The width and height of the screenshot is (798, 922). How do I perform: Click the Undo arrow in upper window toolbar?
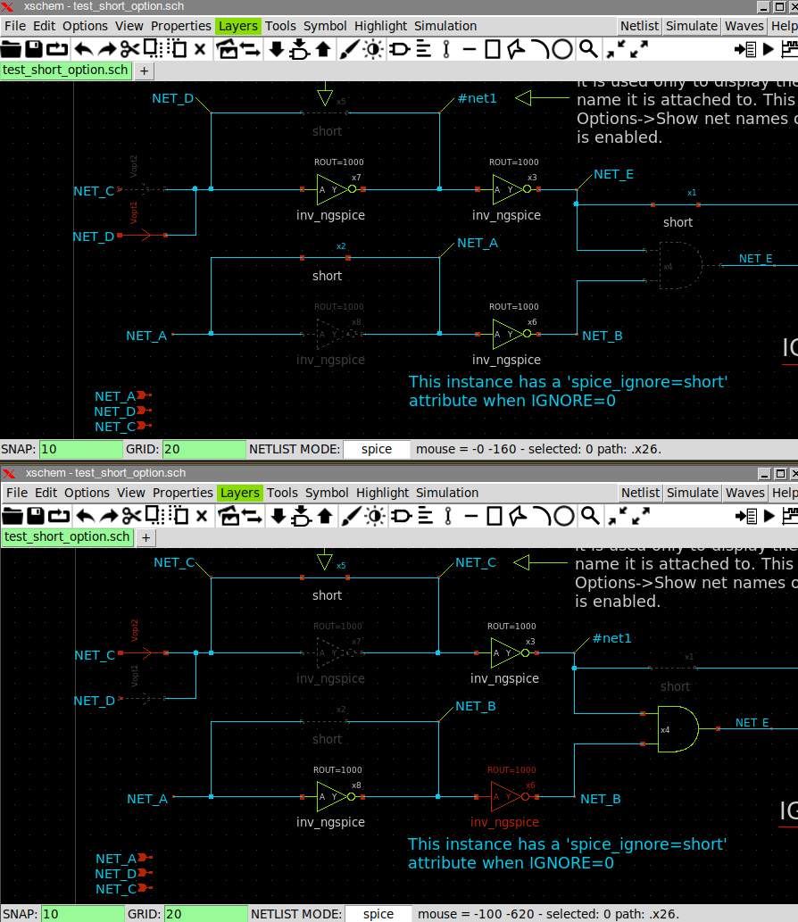[82, 49]
